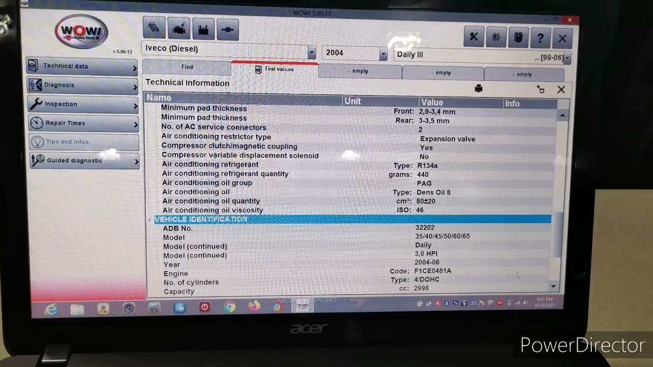Click the R134a refrigerant value

[x=427, y=166]
